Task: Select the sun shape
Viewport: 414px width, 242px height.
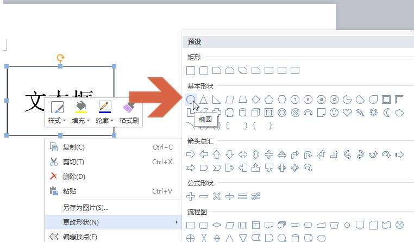Action: point(373,113)
